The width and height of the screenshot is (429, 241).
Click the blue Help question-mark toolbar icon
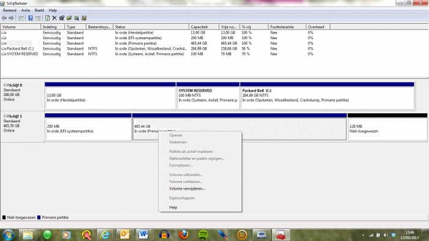pos(31,18)
